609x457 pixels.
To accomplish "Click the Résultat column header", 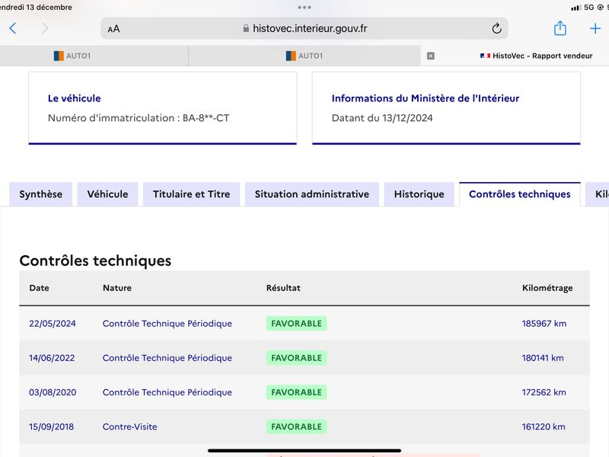I will click(x=283, y=288).
